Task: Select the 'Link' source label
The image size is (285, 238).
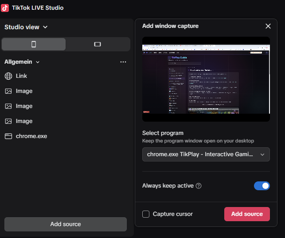Action: tap(21, 76)
